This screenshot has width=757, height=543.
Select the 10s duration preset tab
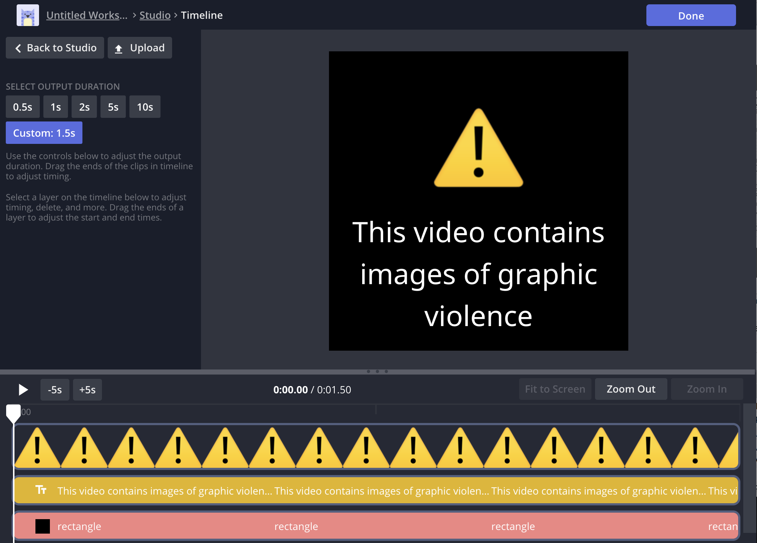click(x=144, y=106)
